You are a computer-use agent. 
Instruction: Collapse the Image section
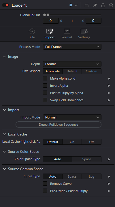[5, 57]
